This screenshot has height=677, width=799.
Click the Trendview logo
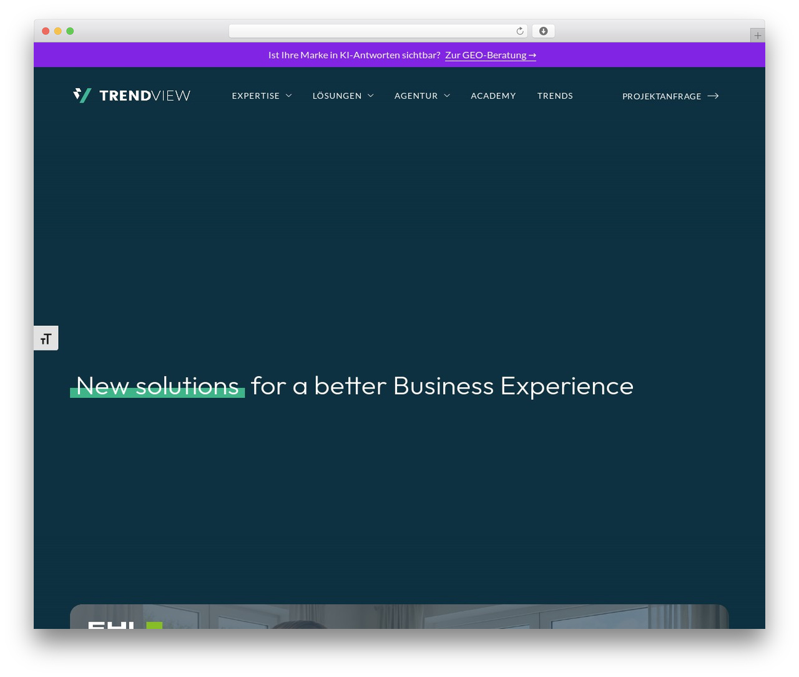[x=132, y=96]
